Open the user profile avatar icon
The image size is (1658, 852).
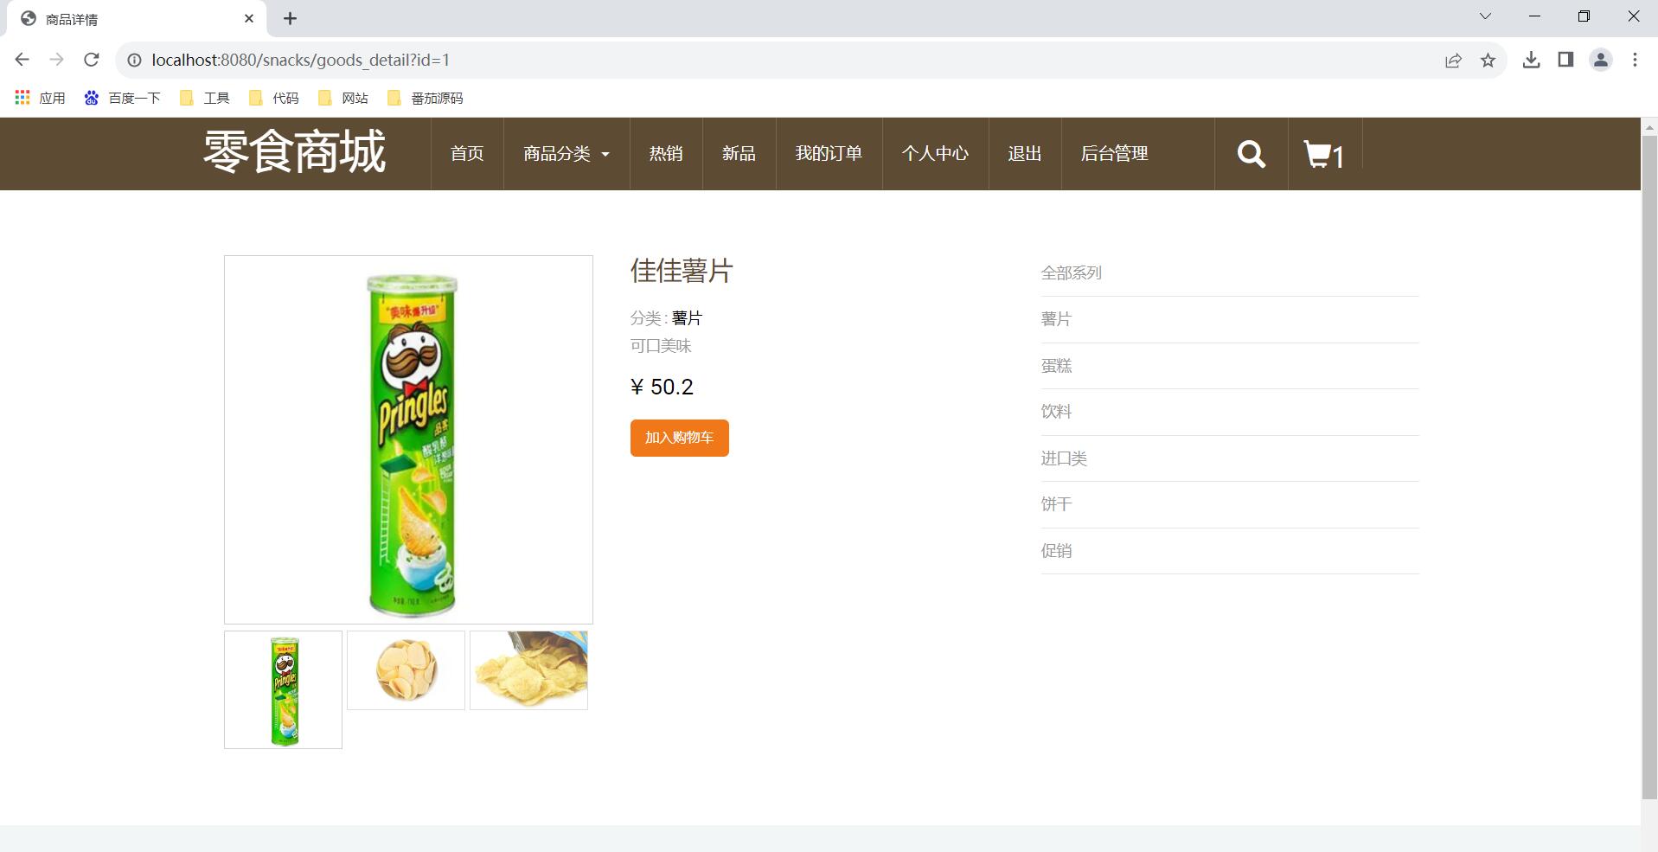1601,60
